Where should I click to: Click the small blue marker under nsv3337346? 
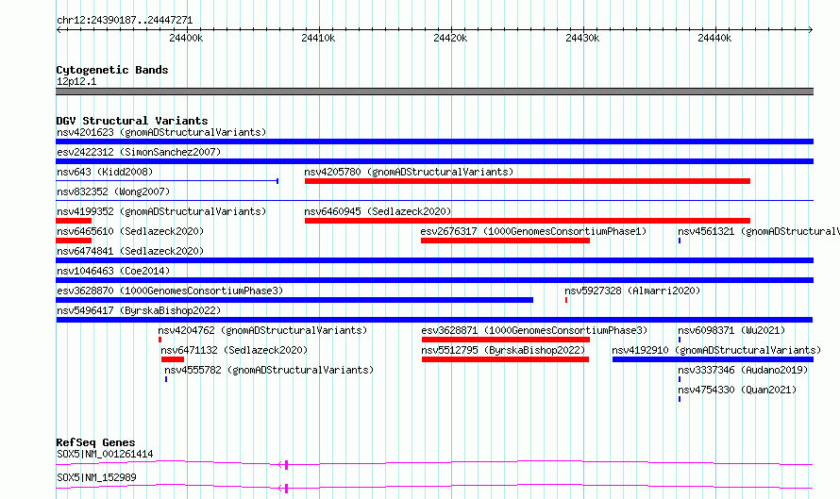[x=680, y=379]
